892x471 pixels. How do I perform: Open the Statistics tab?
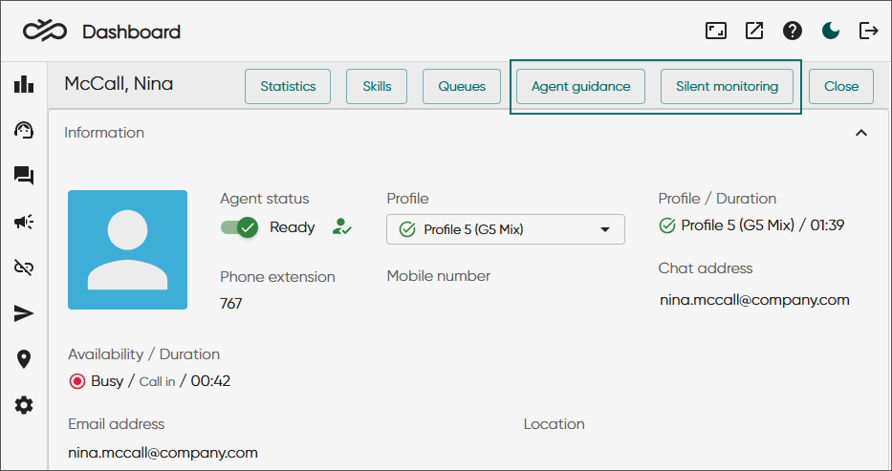(x=288, y=86)
